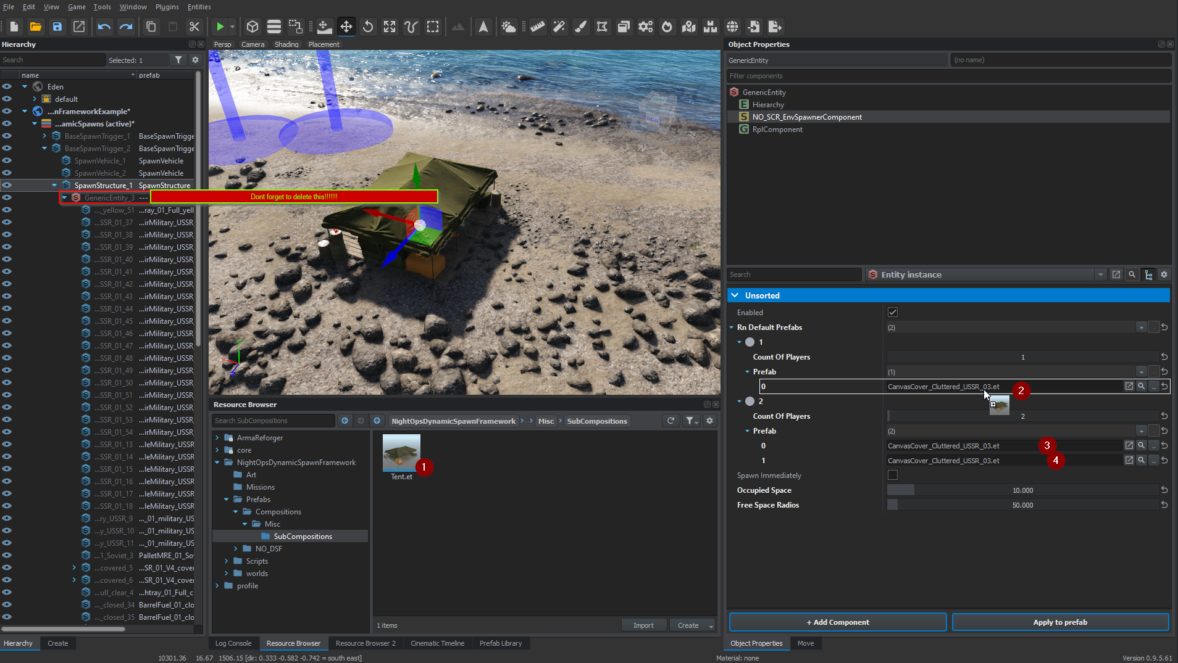The height and width of the screenshot is (663, 1178).
Task: Click the Copy icon in the toolbar
Action: (x=151, y=27)
